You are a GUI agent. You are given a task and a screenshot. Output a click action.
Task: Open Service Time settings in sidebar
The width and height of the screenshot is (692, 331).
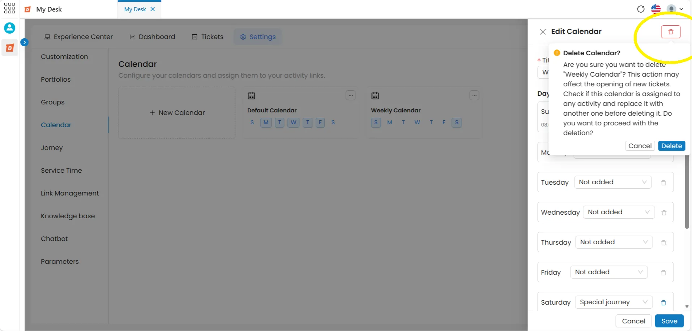click(61, 171)
